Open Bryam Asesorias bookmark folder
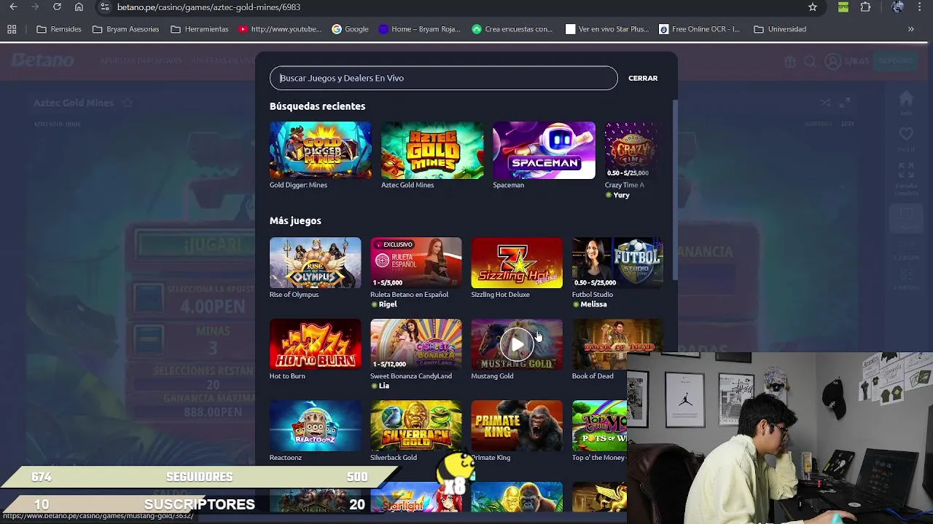 [126, 29]
